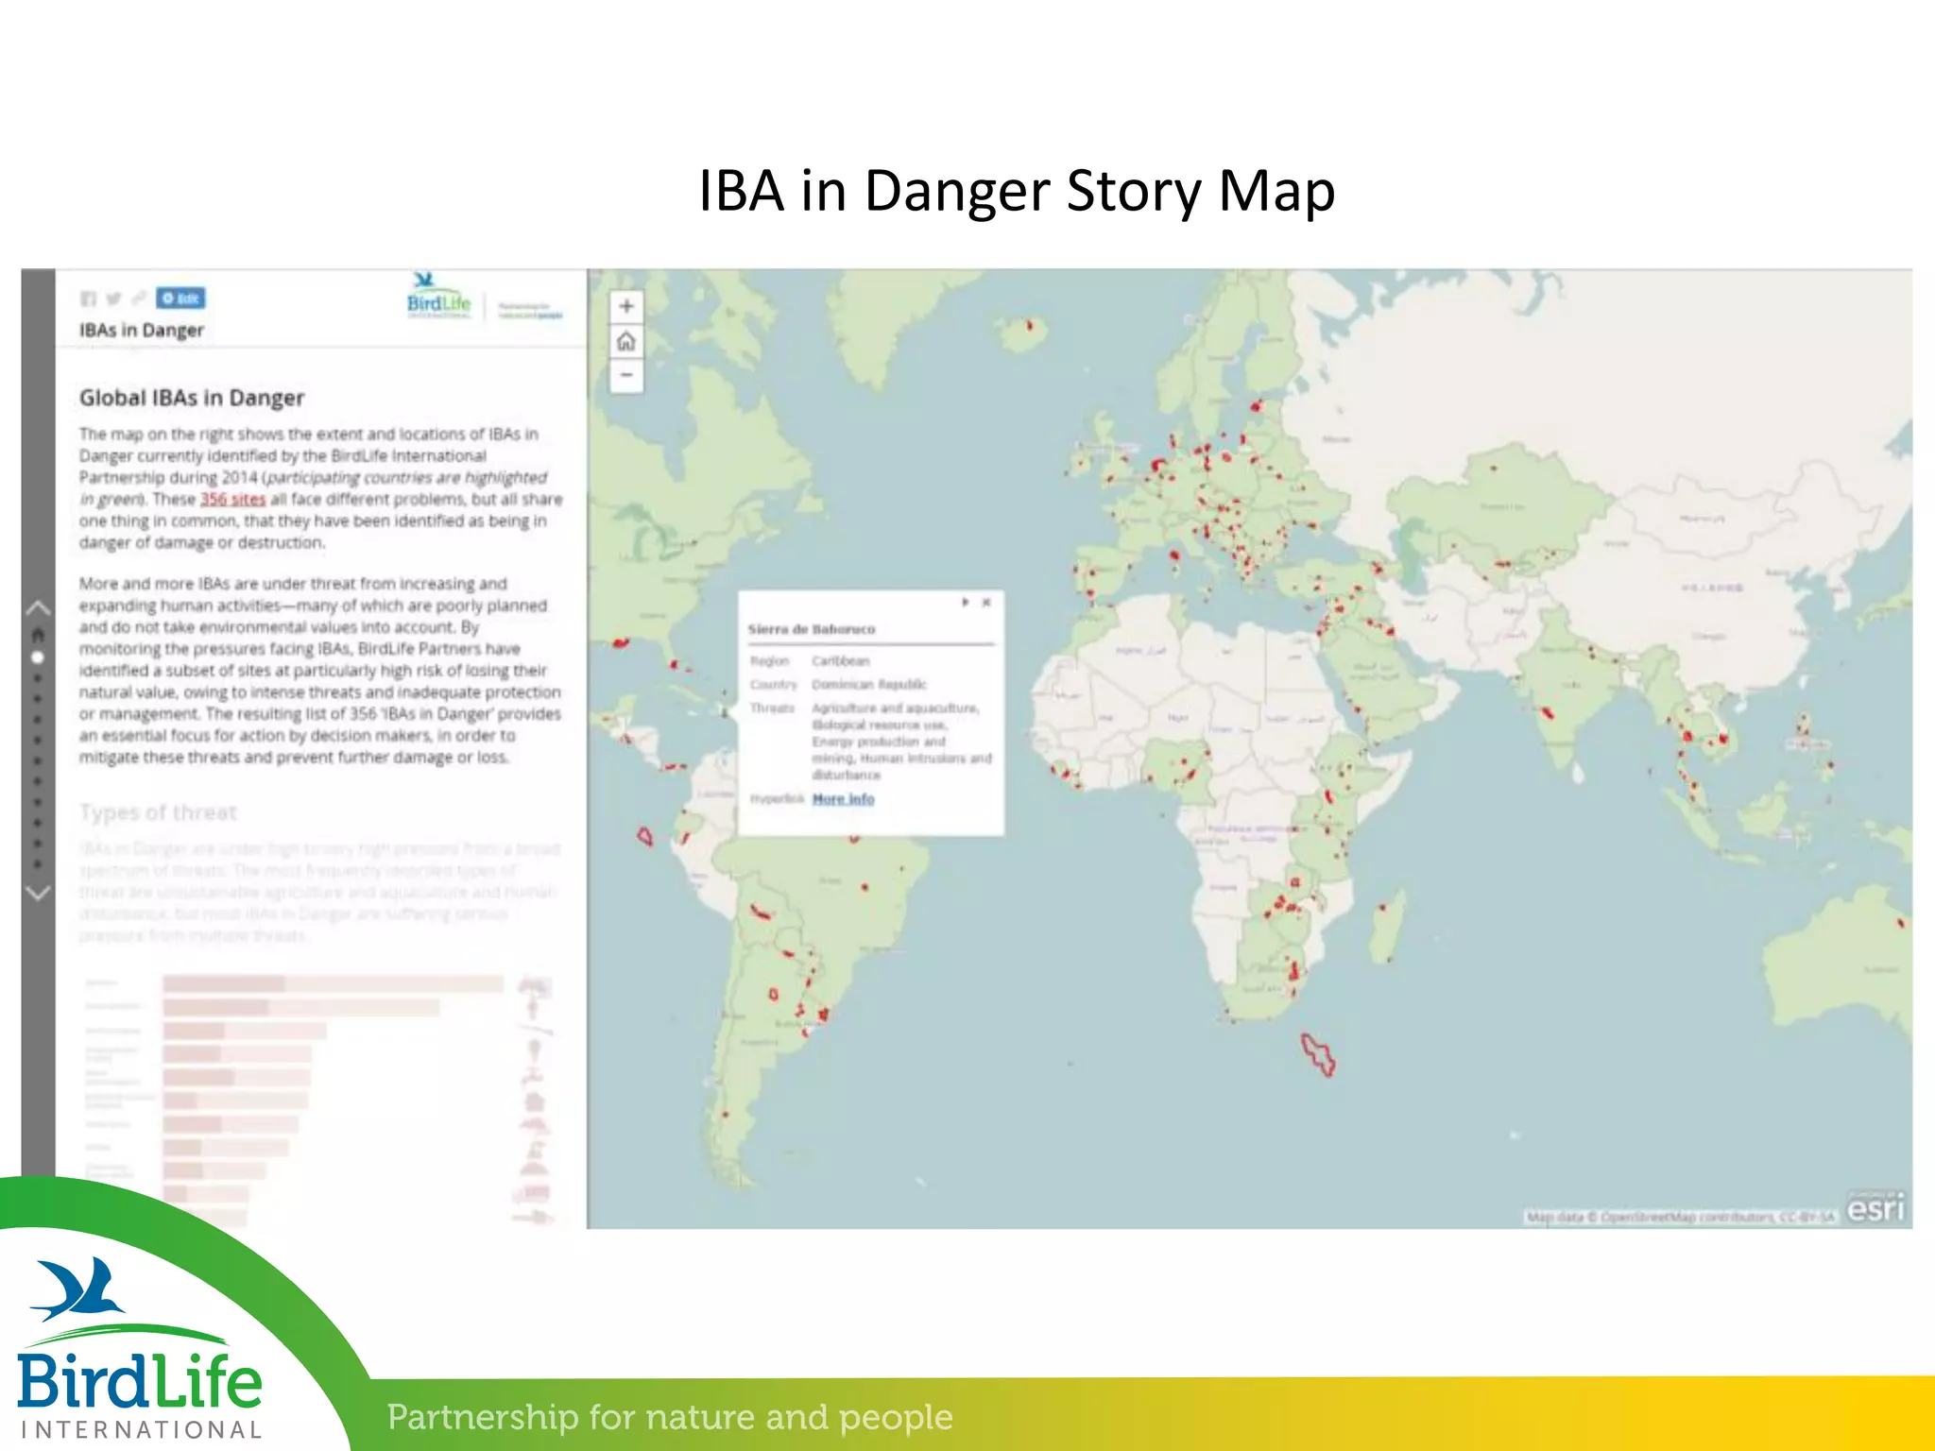Select the Global IBAs in Danger heading

point(192,398)
